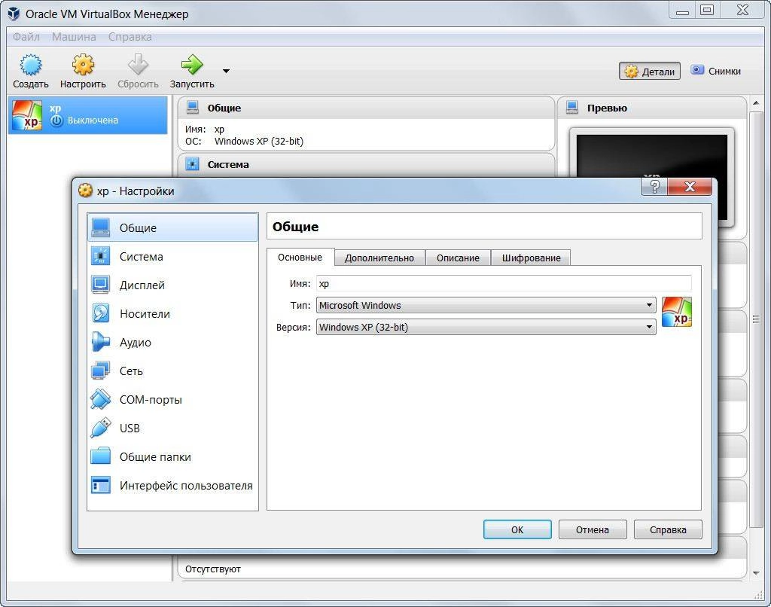Close the xp - Настройки dialog
Screen dimensions: 771x607
(x=690, y=187)
